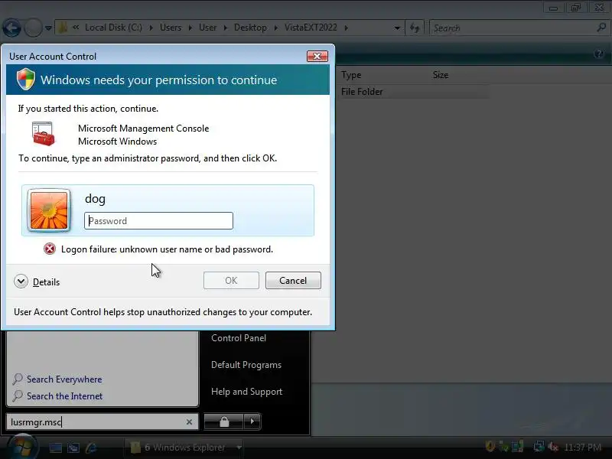612x459 pixels.
Task: Cancel the User Account Control prompt
Action: pos(293,281)
